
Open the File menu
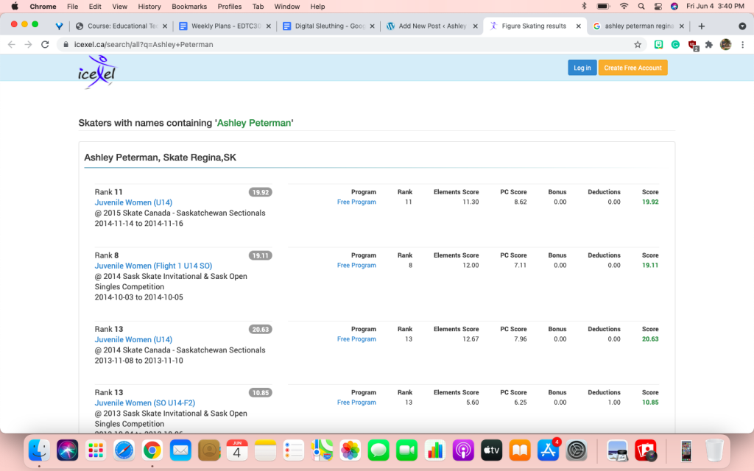click(x=73, y=6)
